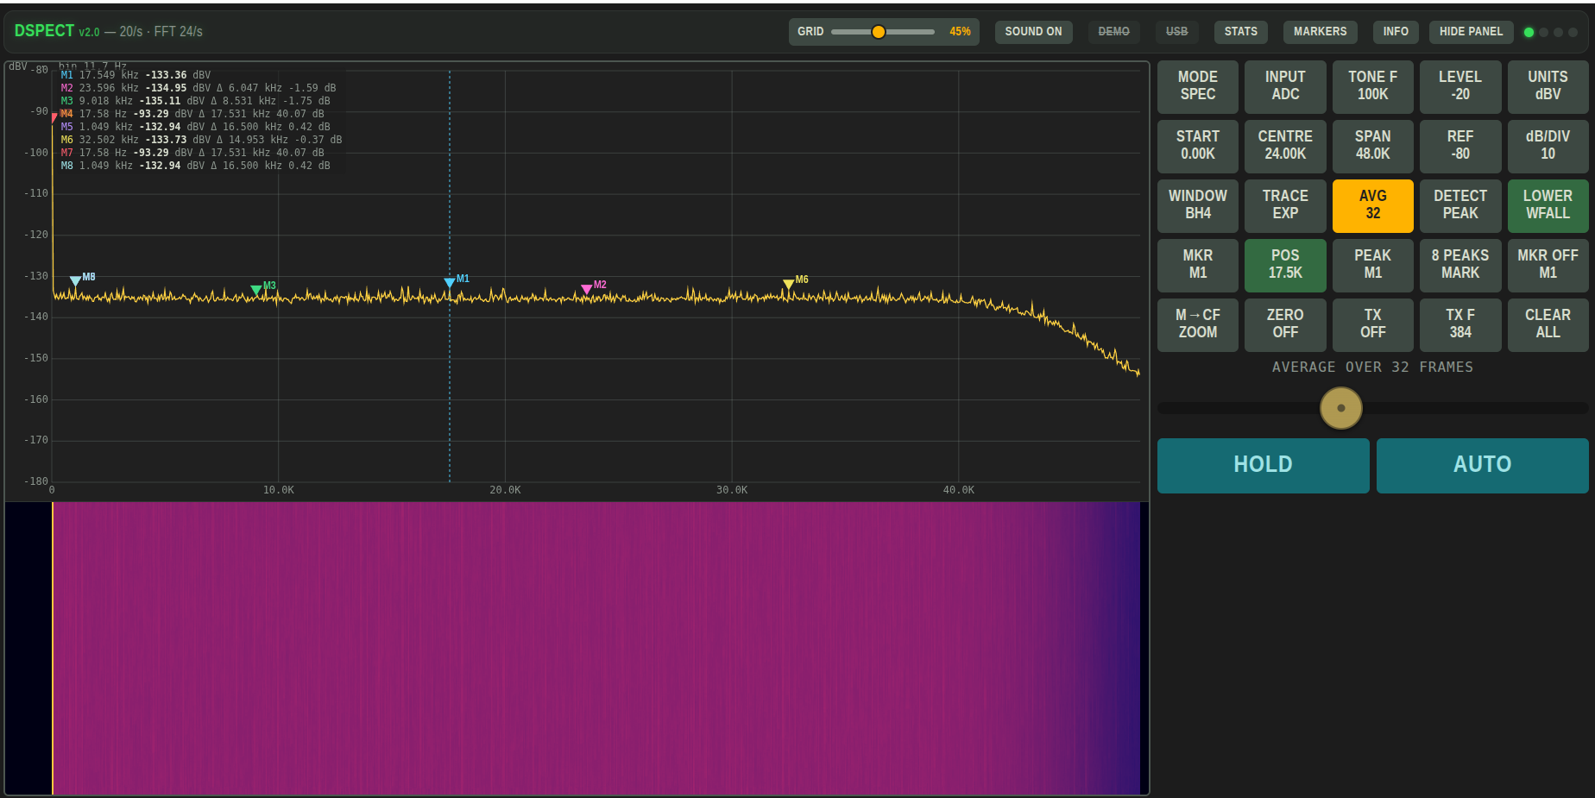
Task: Click the 8 PEAKS MARK button
Action: coord(1460,265)
